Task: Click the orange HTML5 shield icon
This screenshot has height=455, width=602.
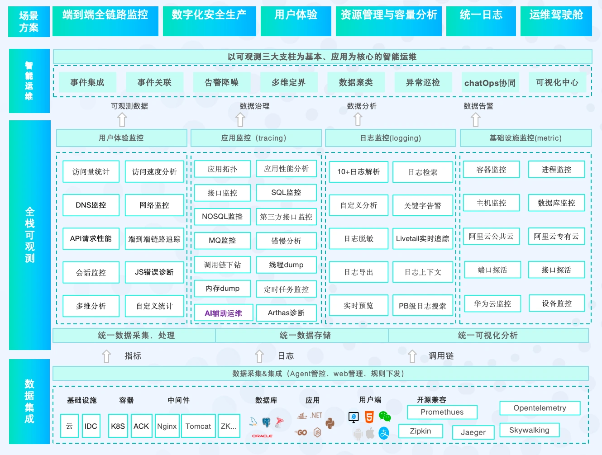Action: [x=369, y=417]
